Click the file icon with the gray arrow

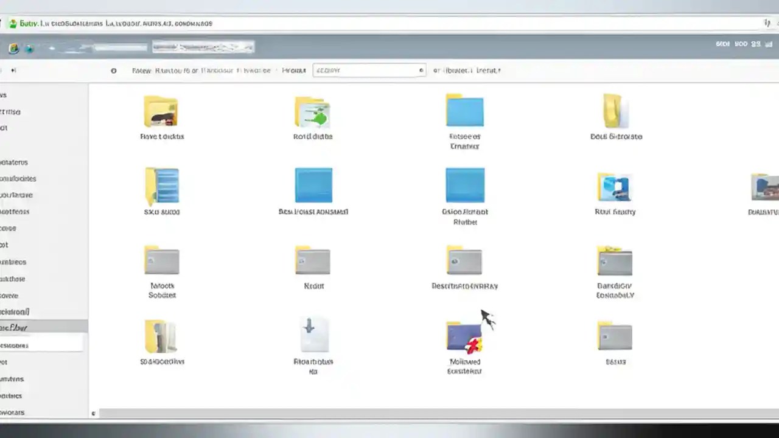[x=313, y=333]
